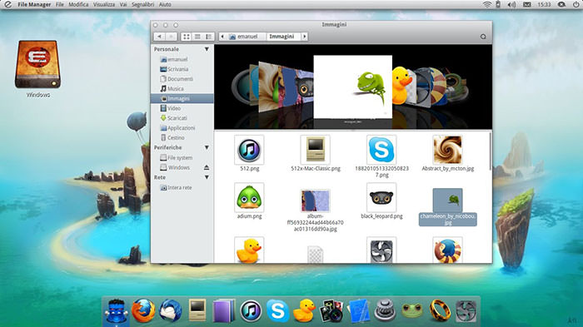The width and height of the screenshot is (583, 327).
Task: Collapse the Rete sidebar section
Action: click(x=207, y=177)
